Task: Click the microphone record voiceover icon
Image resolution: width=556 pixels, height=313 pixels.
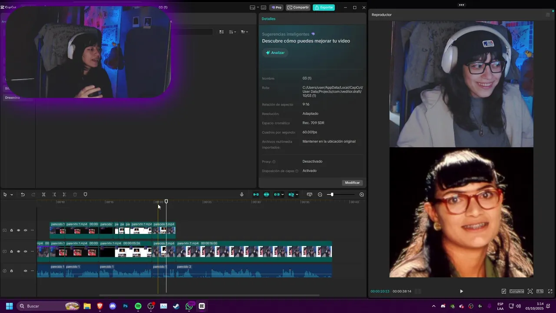Action: (x=242, y=194)
